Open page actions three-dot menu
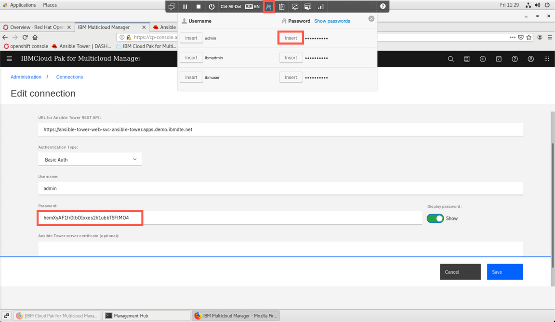 click(x=513, y=37)
